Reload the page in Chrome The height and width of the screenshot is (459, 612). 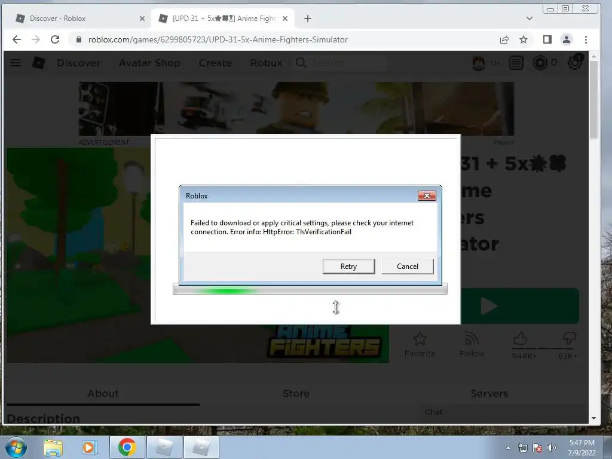pos(55,39)
